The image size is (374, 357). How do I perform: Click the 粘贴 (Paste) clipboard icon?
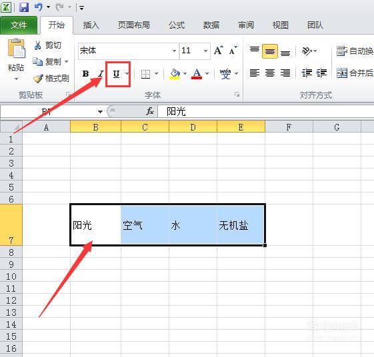coord(16,49)
